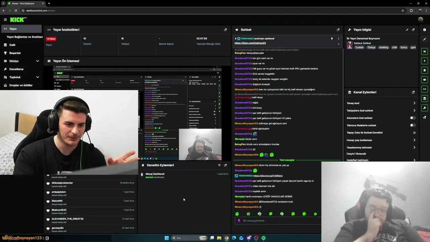Toggle chat widget in right sidebar
The height and width of the screenshot is (242, 430).
tap(425, 80)
